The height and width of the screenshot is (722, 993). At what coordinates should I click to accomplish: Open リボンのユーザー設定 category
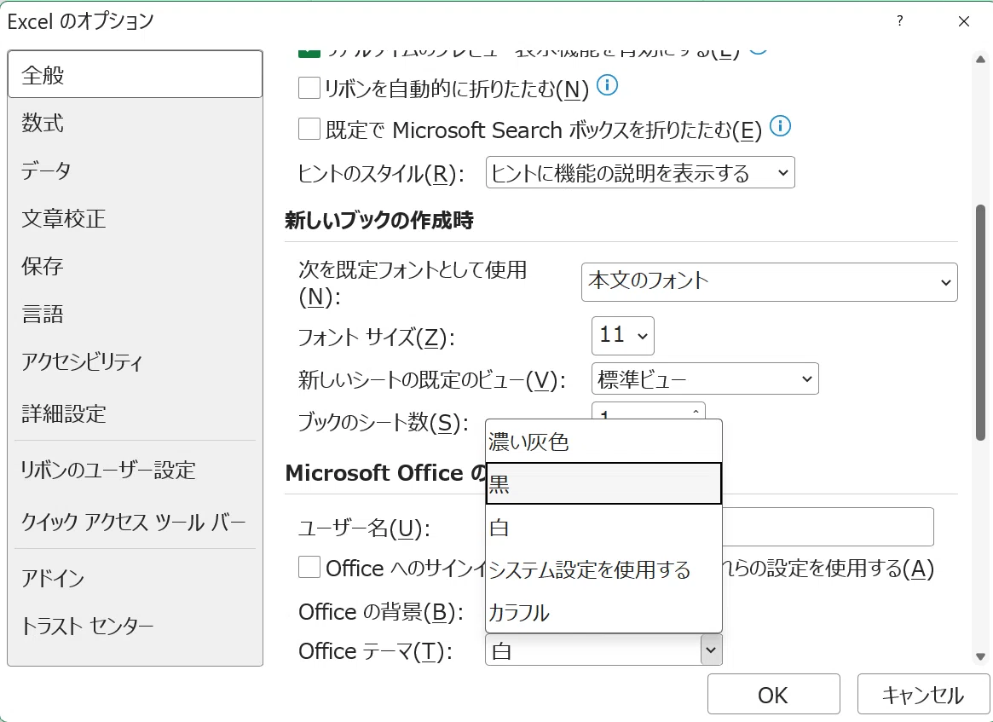[135, 470]
